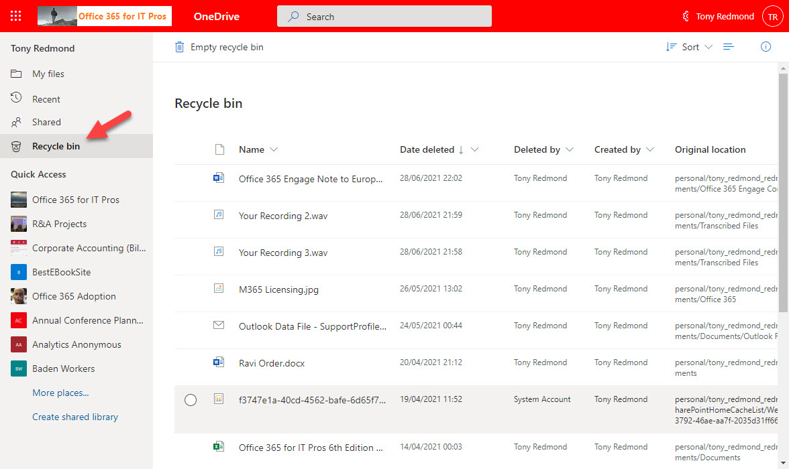
Task: Click the My files folder icon
Action: click(x=16, y=74)
